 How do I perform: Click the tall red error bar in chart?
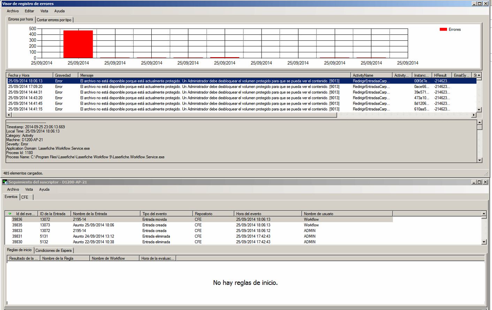pyautogui.click(x=78, y=44)
